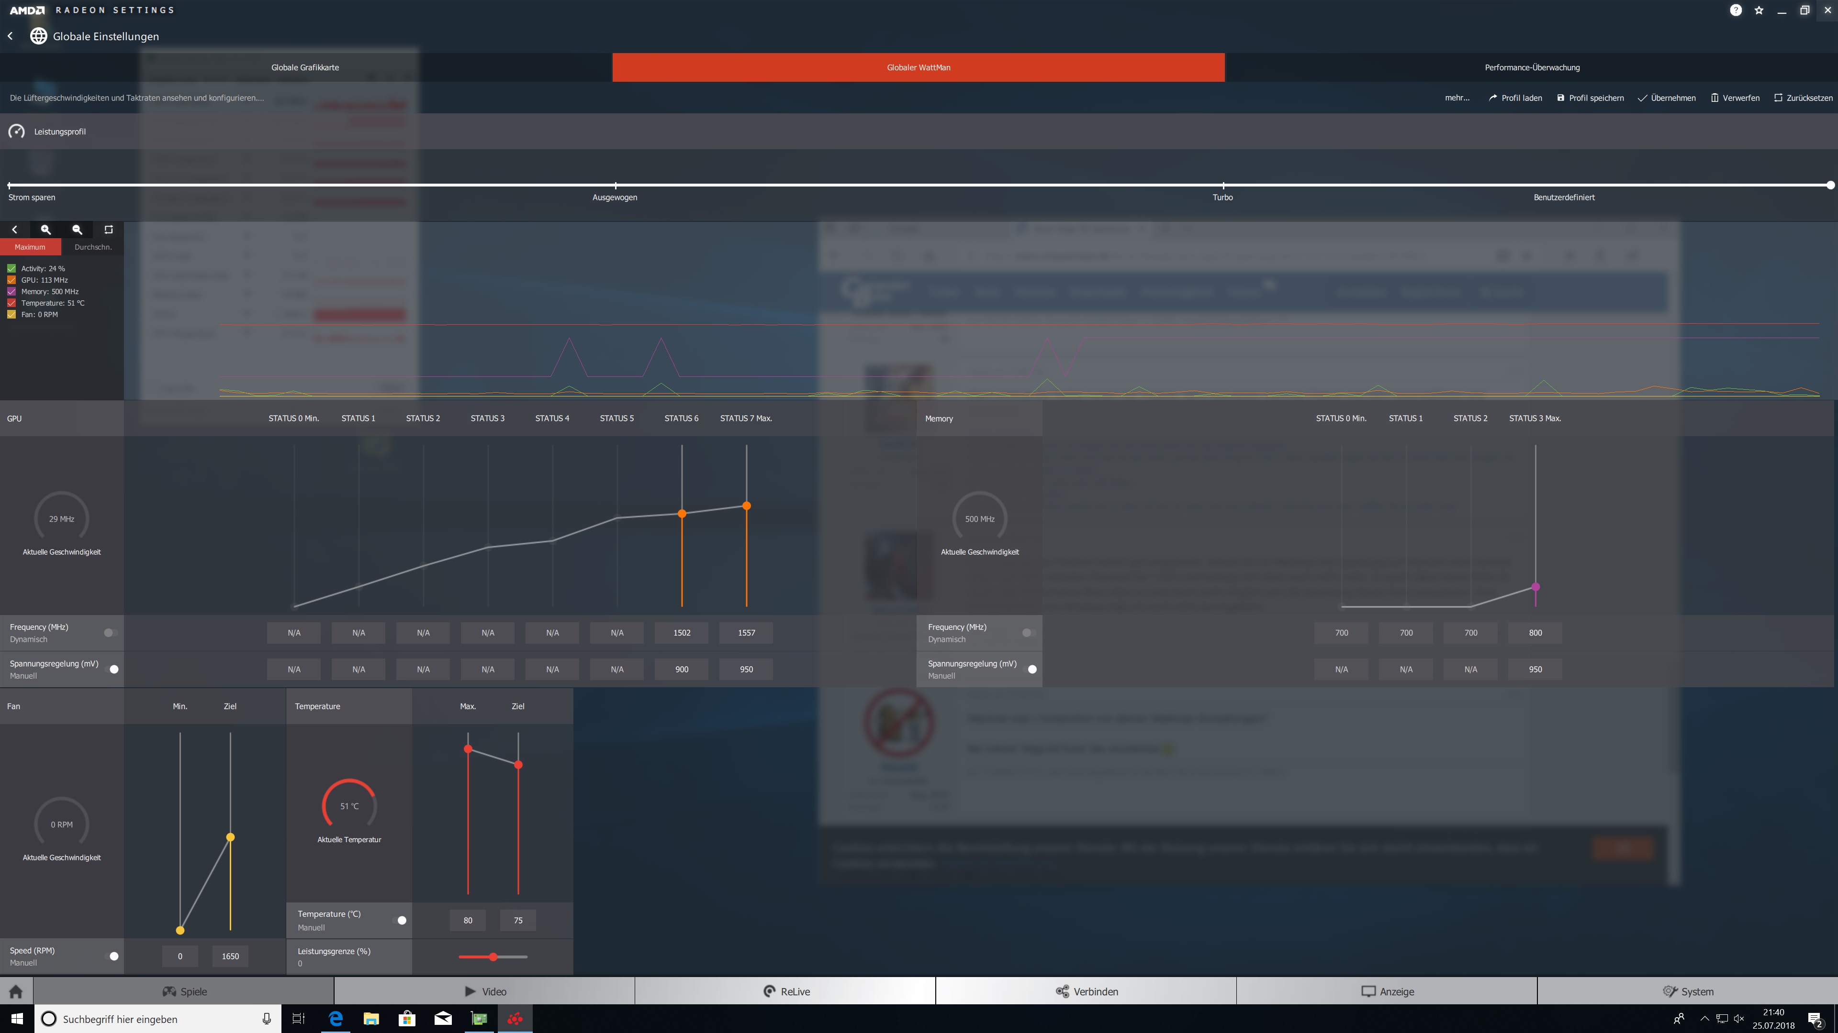Click the help question mark icon

pyautogui.click(x=1735, y=10)
